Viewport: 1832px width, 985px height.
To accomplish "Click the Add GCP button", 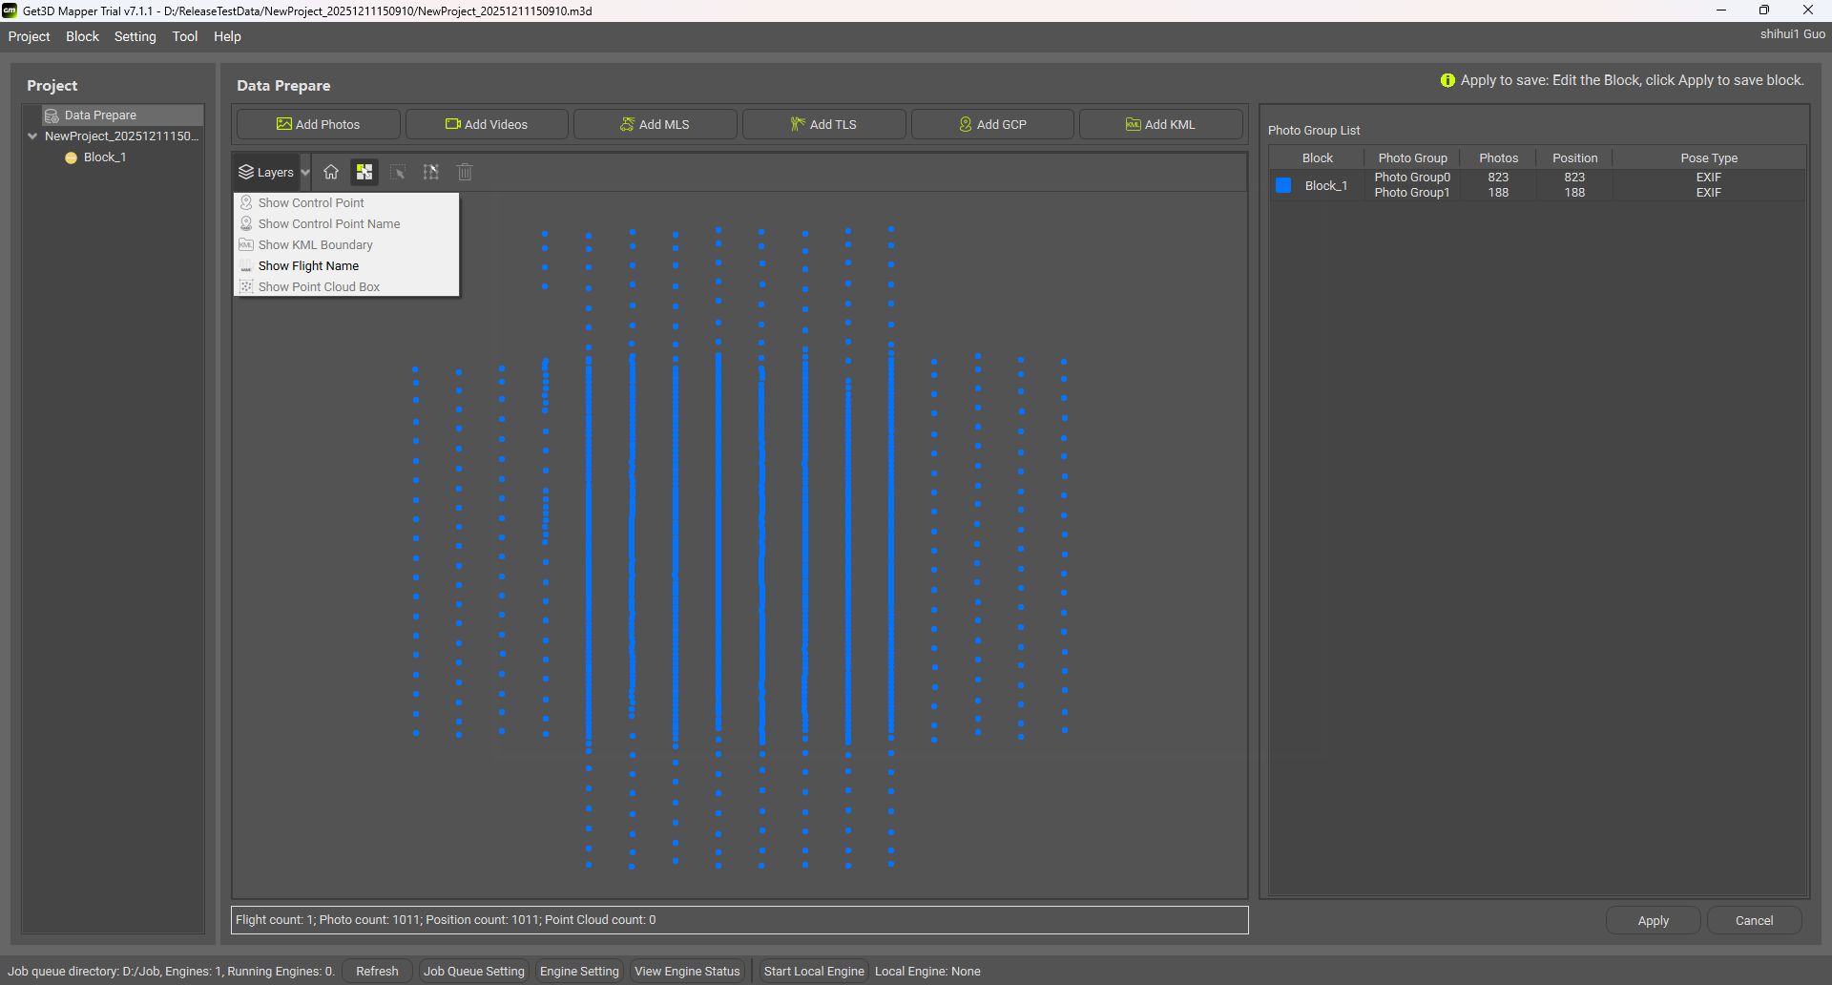I will (x=992, y=124).
